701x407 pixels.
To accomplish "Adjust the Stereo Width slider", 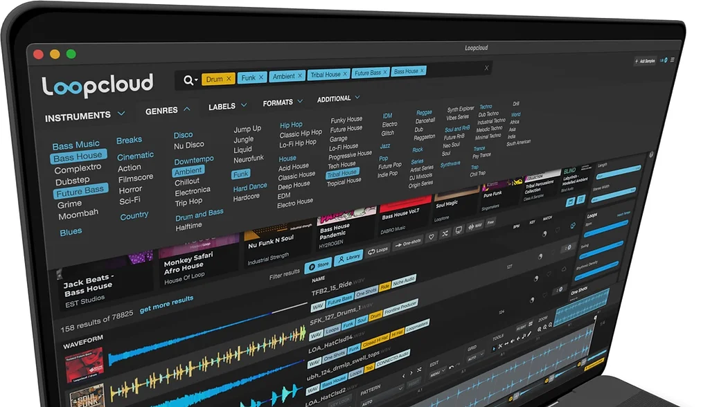I will pyautogui.click(x=614, y=194).
